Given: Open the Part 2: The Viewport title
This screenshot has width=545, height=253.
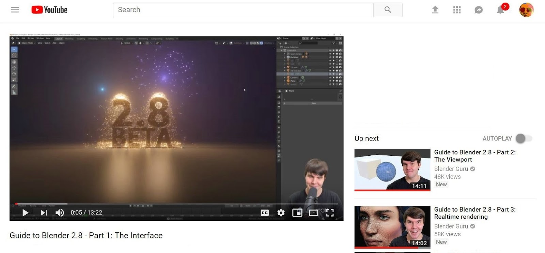Looking at the screenshot, I should tap(475, 156).
